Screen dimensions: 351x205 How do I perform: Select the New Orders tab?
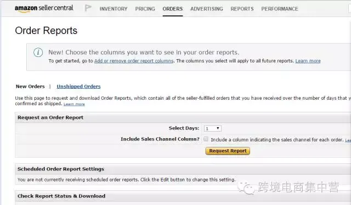pyautogui.click(x=30, y=87)
